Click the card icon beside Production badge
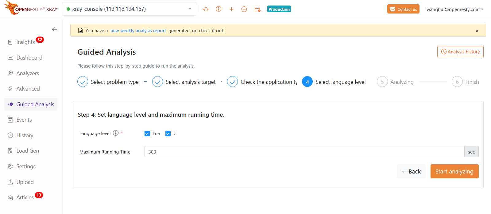The image size is (491, 214). tap(257, 9)
